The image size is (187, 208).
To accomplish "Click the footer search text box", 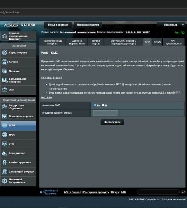I will tap(158, 192).
